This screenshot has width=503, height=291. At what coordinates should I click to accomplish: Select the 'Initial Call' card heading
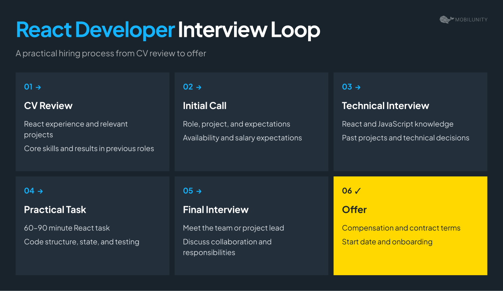coord(205,106)
